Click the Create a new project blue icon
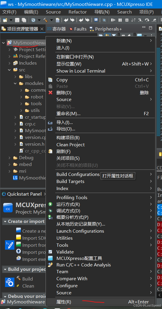 click(x=19, y=230)
